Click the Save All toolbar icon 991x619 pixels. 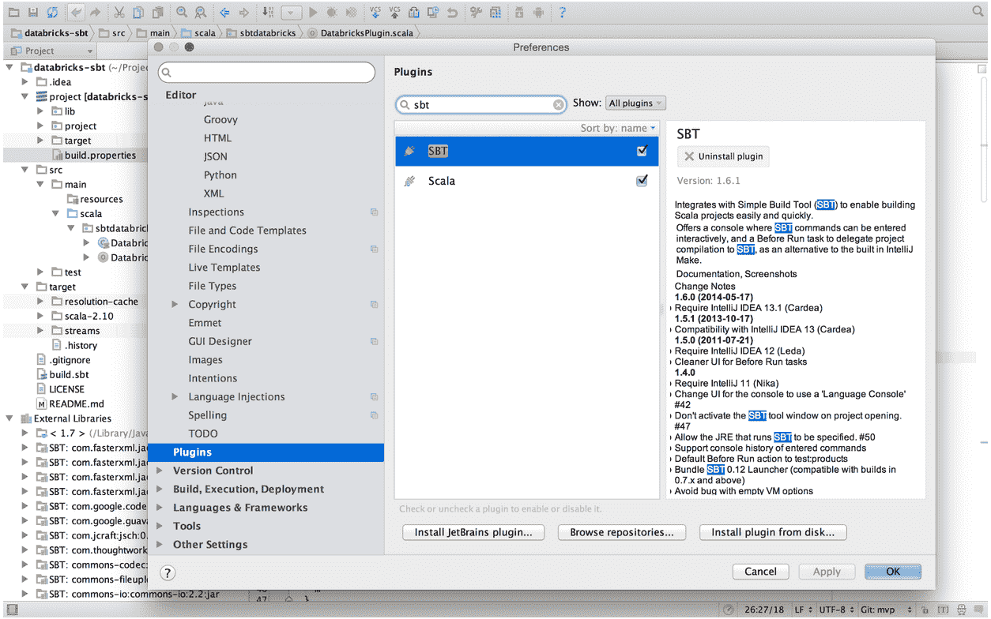point(32,13)
